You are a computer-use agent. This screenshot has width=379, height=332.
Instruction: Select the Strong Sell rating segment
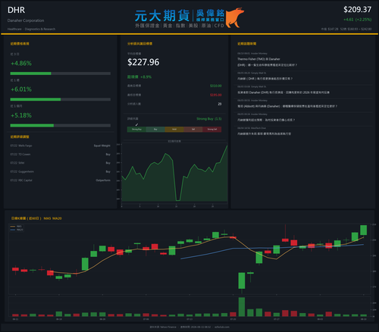212,130
